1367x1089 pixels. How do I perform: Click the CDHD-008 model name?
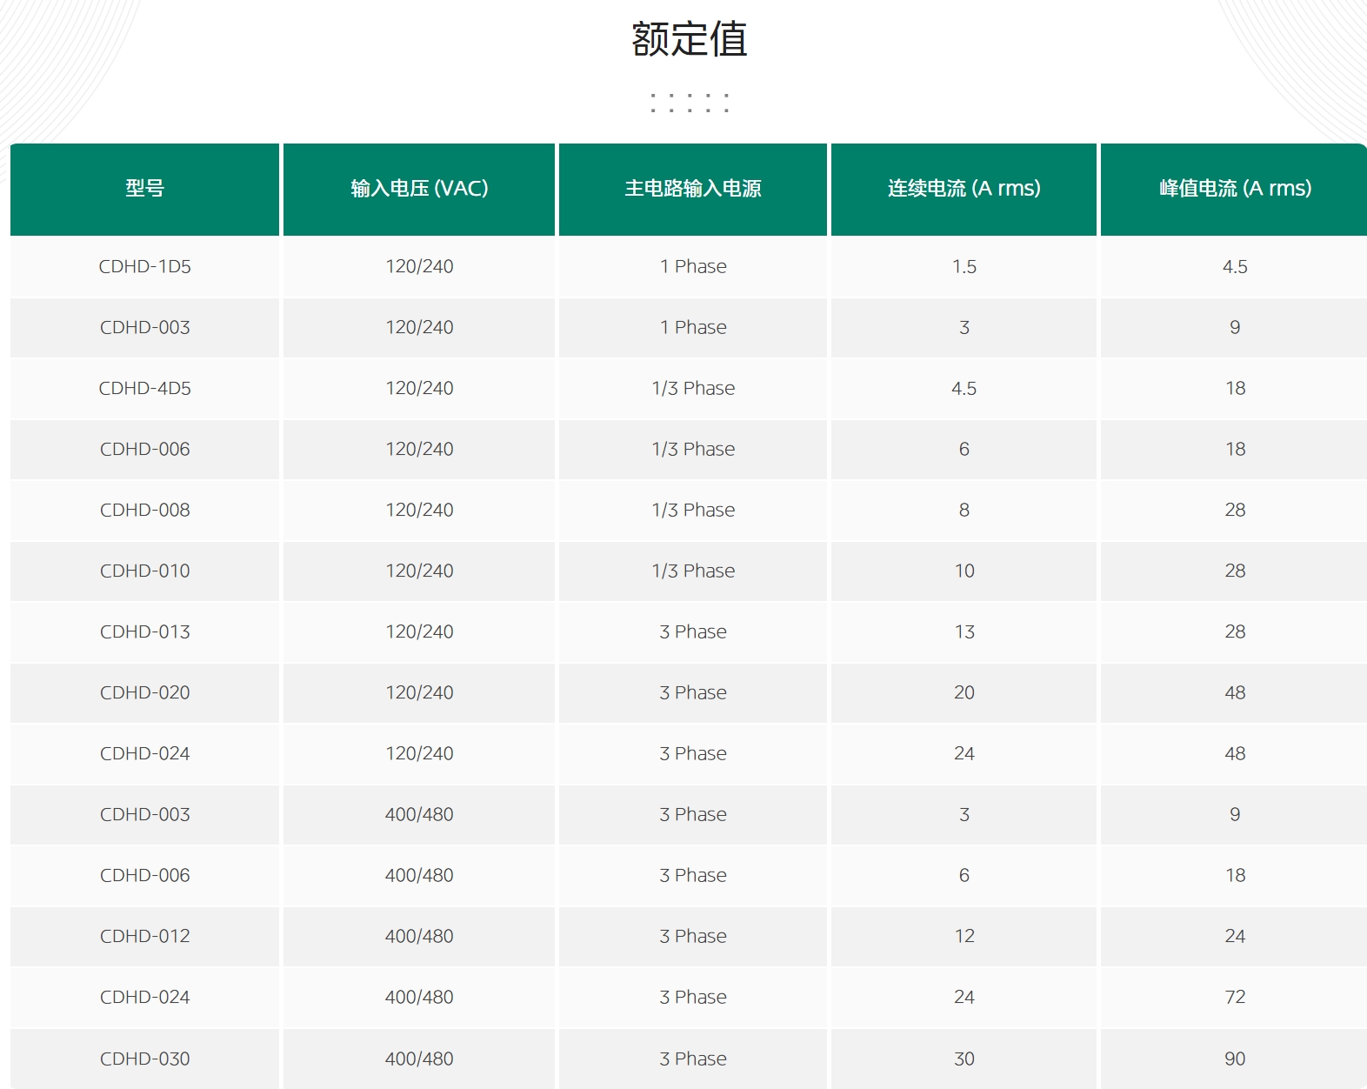point(144,511)
